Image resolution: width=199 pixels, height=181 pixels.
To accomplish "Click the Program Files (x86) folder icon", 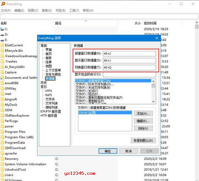I will 2,137.
